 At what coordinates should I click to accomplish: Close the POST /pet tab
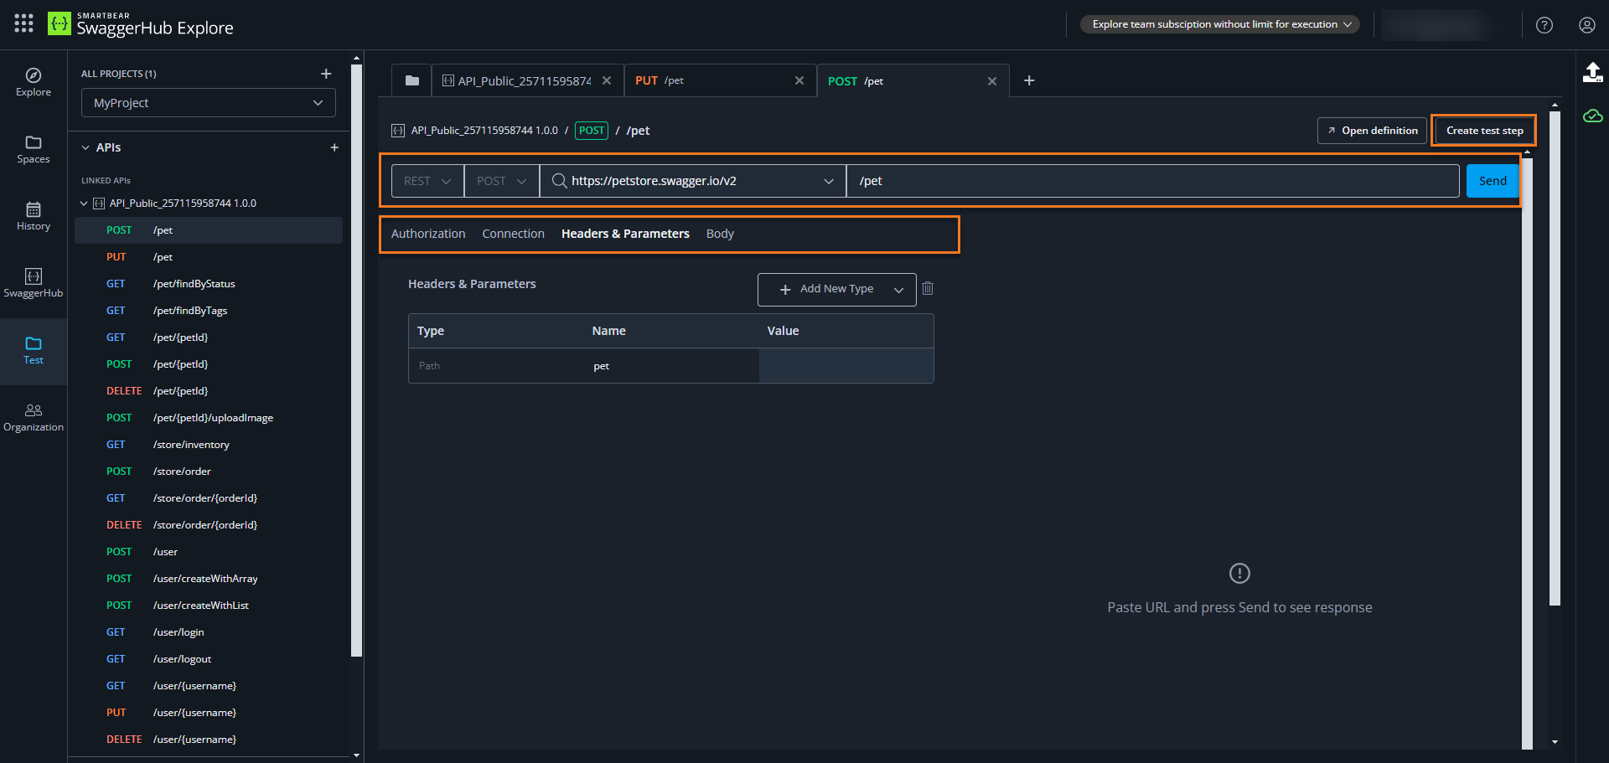[x=992, y=81]
